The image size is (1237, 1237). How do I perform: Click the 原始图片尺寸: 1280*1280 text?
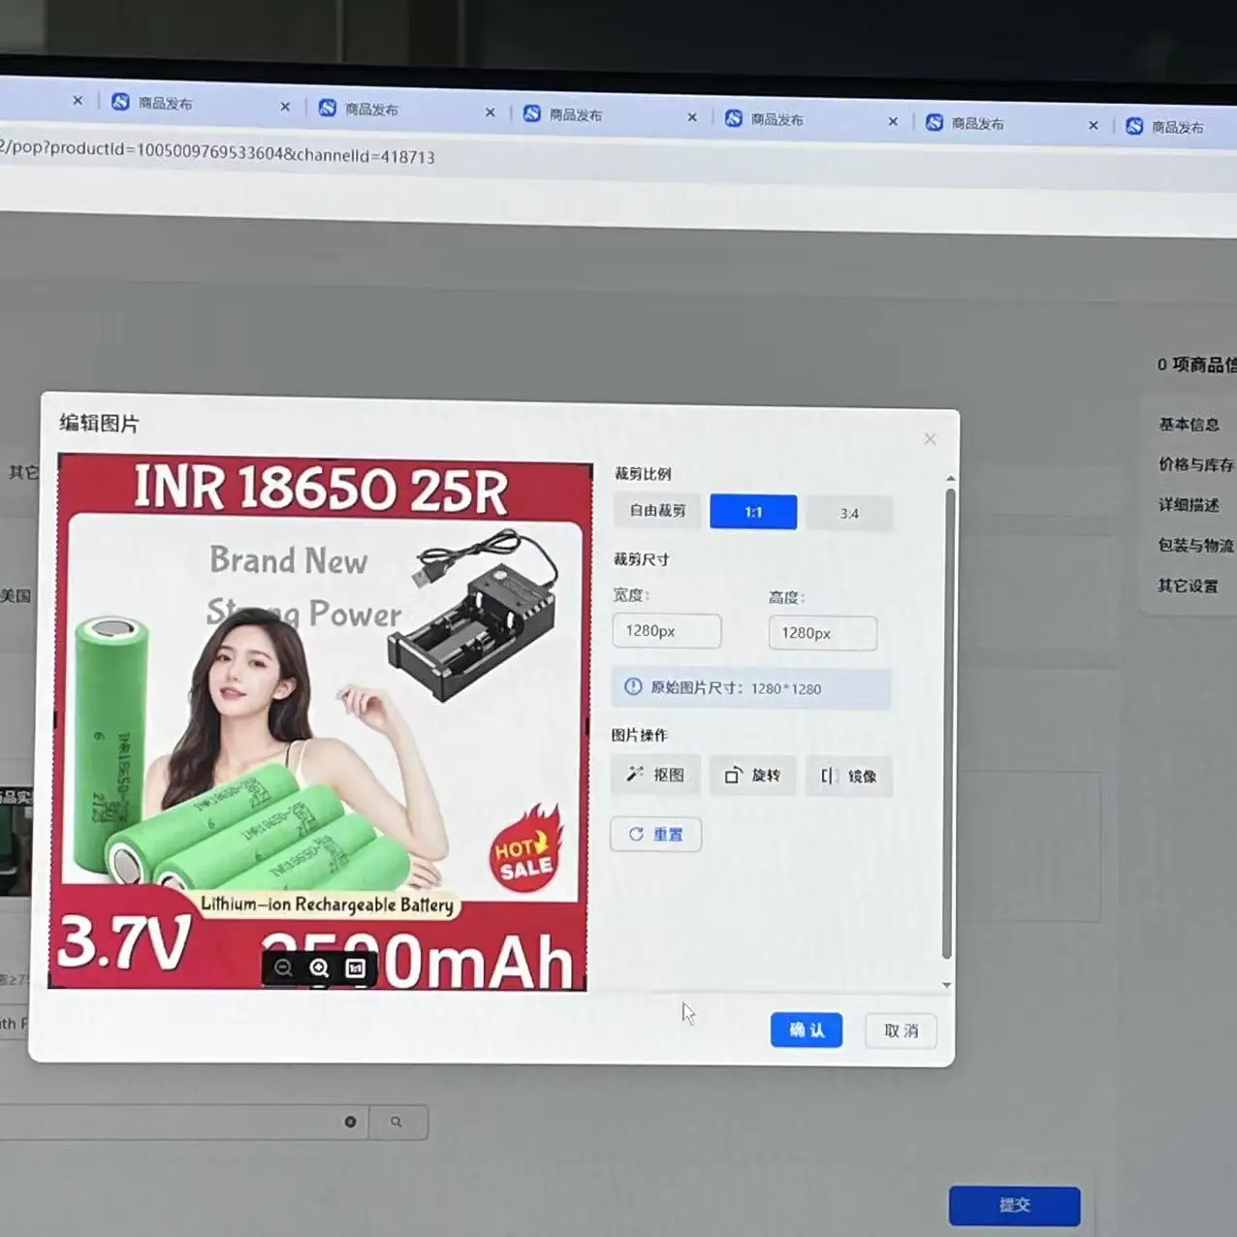coord(736,688)
